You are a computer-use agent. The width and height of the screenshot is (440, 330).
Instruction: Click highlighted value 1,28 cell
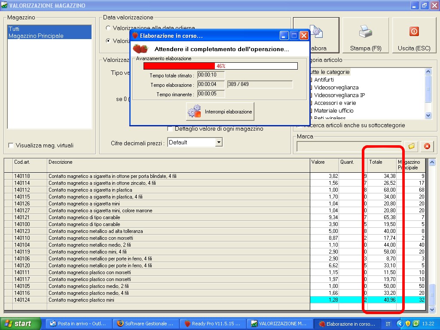[324, 300]
